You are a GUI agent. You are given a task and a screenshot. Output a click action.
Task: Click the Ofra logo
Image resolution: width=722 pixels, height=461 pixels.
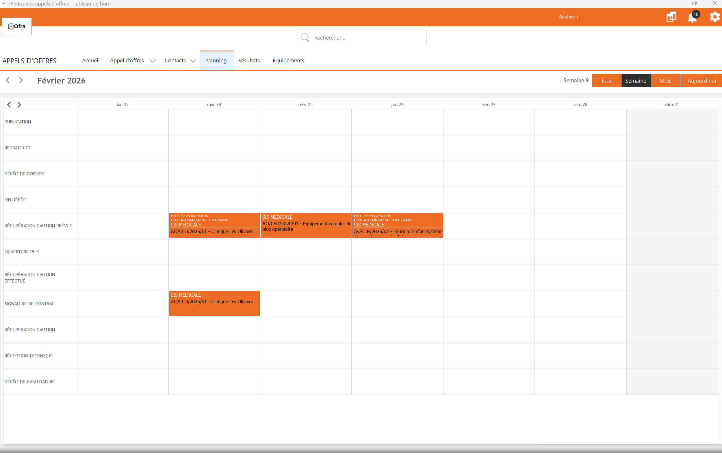17,26
